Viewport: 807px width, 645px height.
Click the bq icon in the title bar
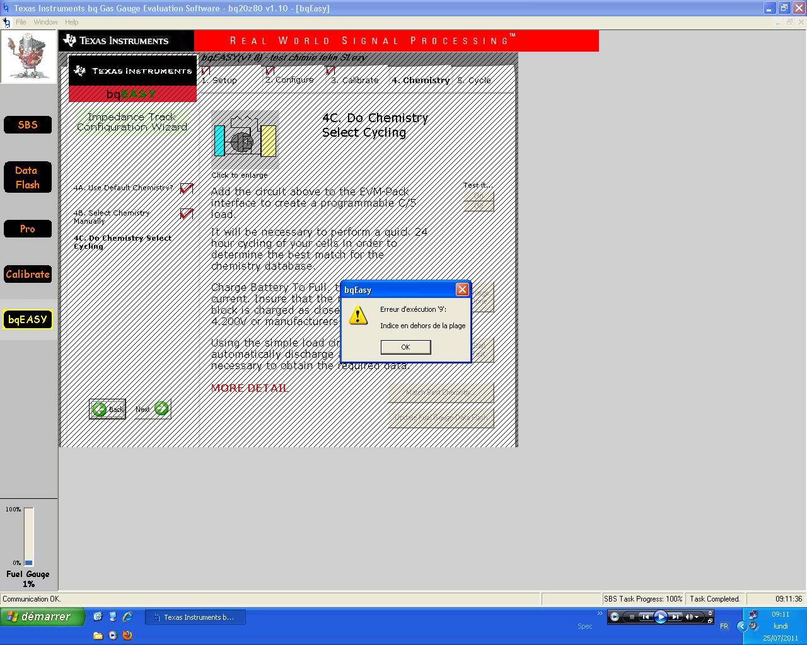point(6,8)
